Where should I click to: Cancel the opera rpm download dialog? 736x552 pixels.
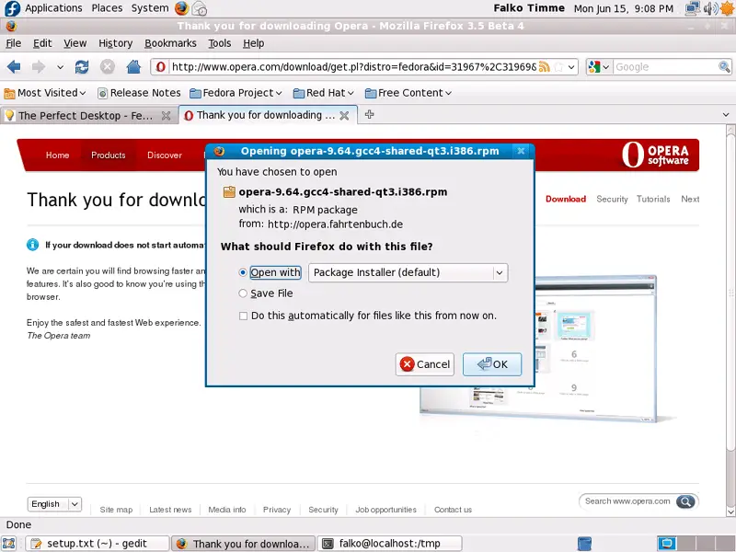[x=425, y=364]
